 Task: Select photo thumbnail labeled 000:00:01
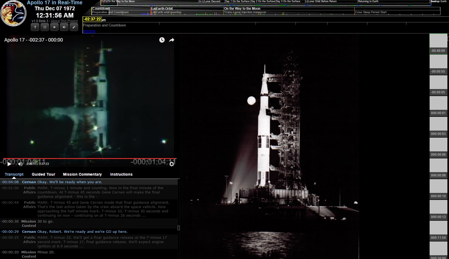(x=438, y=106)
